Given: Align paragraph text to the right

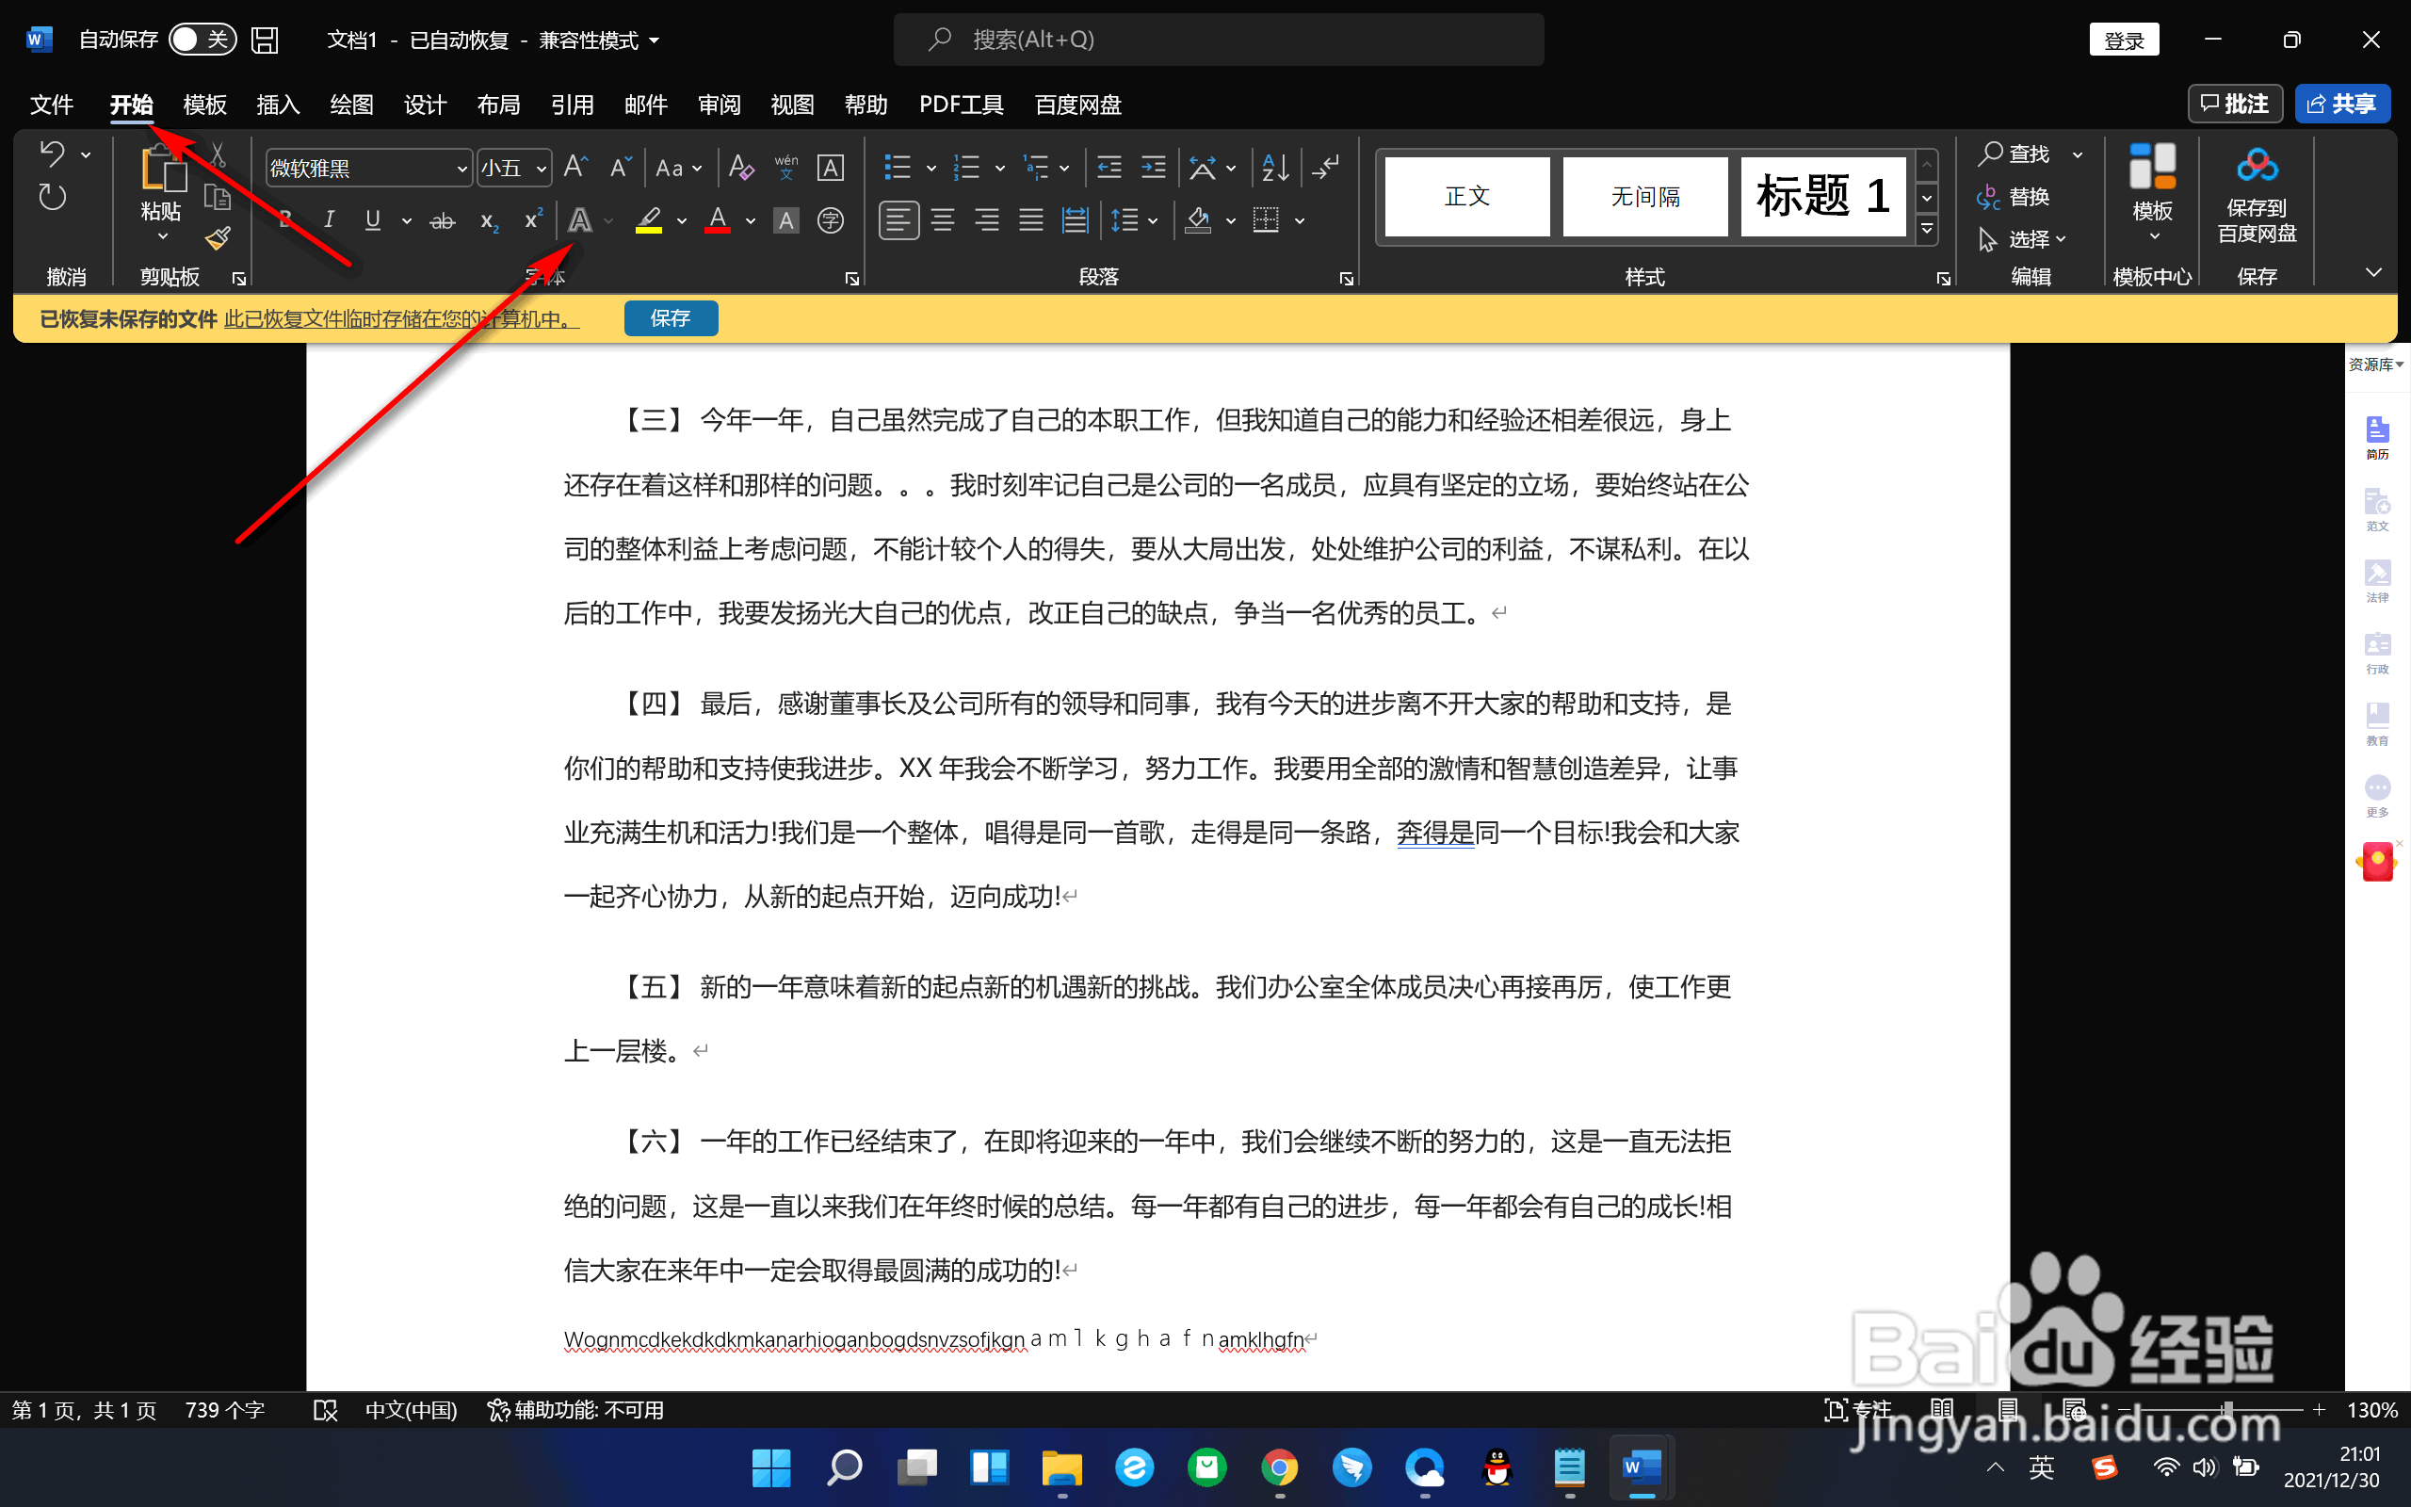Looking at the screenshot, I should tap(986, 220).
